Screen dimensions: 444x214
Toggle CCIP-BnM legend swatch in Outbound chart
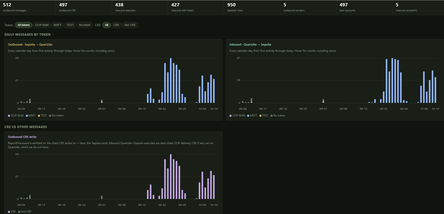pyautogui.click(x=9, y=116)
